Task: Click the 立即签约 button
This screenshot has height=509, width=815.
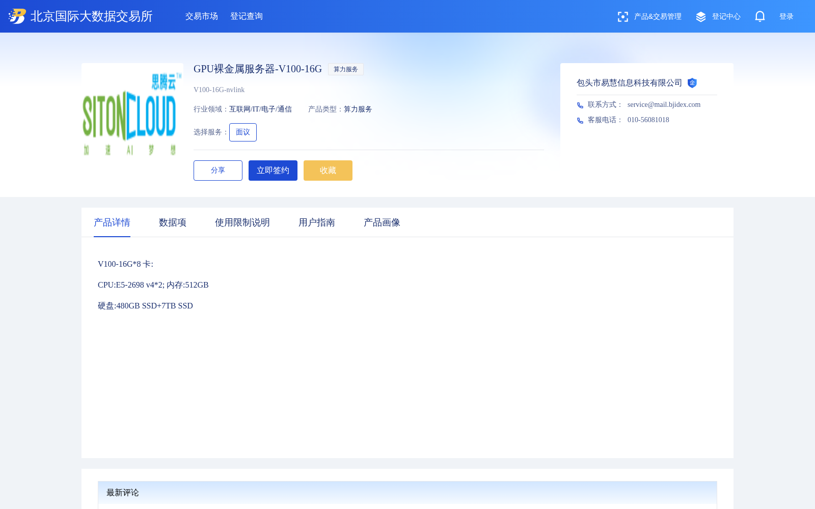Action: point(273,171)
